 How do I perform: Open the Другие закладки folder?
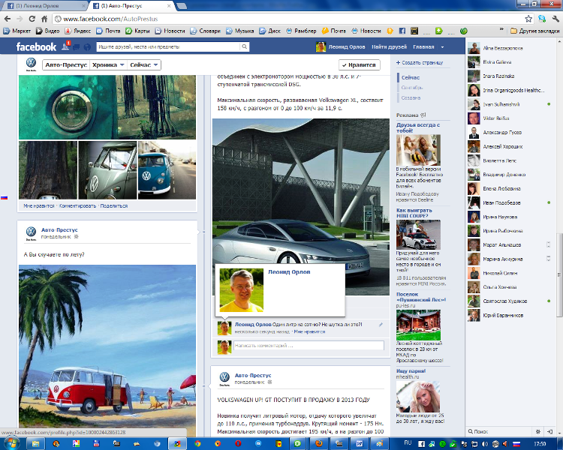click(535, 31)
